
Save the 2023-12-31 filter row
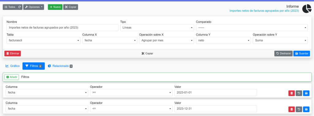306,109
